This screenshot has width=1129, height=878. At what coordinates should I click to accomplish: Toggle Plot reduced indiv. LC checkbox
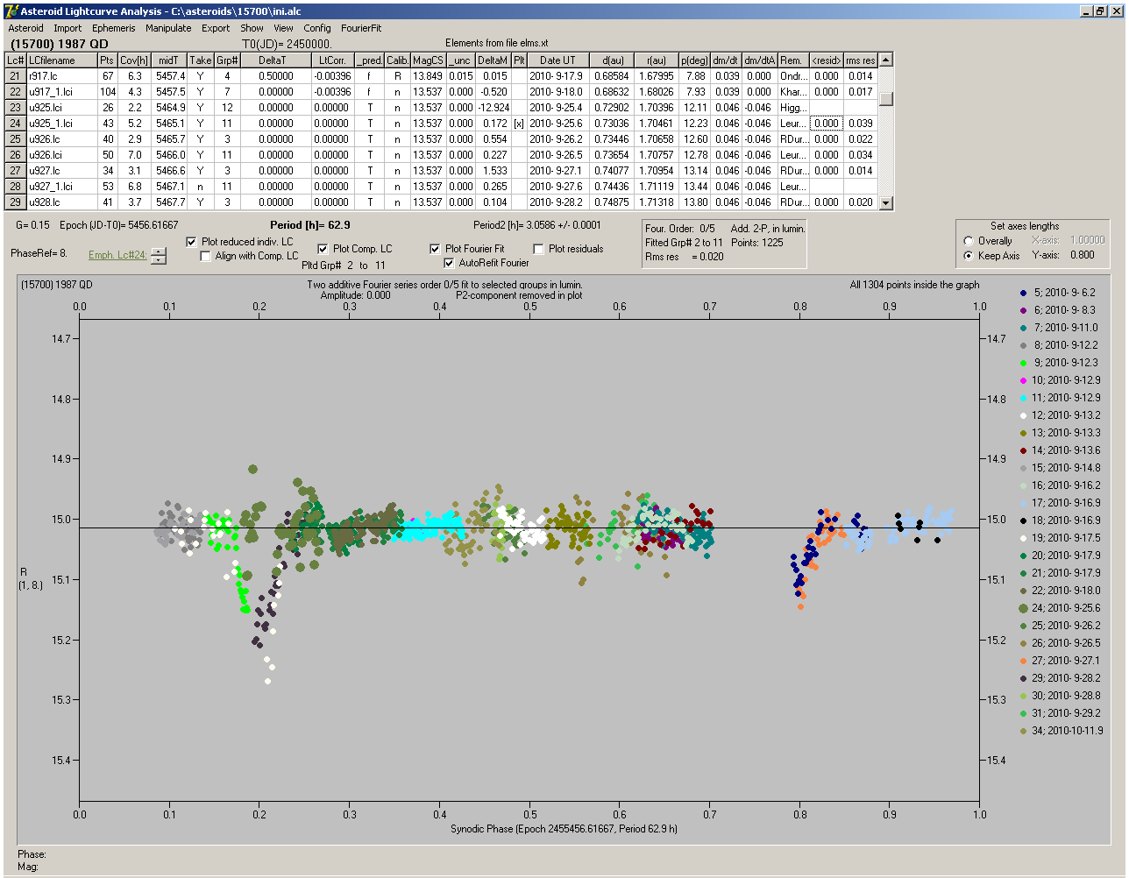coord(192,242)
